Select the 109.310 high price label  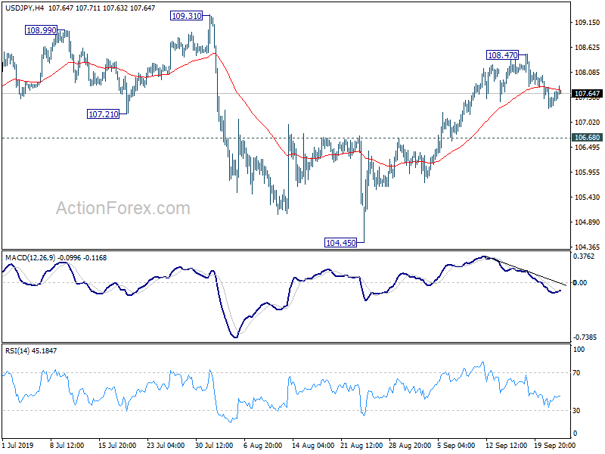(x=187, y=16)
